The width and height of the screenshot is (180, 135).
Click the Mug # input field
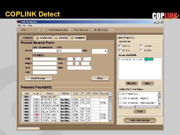45,63
